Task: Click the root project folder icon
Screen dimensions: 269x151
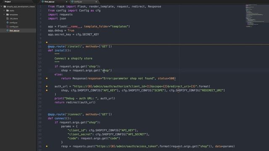Action: (x=5, y=7)
